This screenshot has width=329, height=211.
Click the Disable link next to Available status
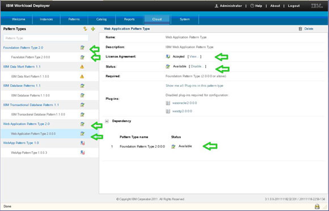pyautogui.click(x=197, y=66)
